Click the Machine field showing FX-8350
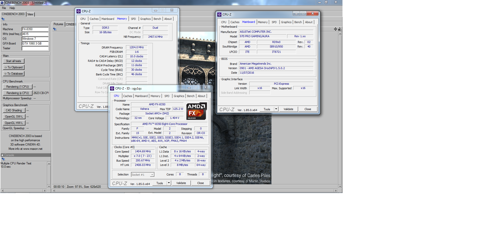The height and width of the screenshot is (229, 482). (35, 29)
